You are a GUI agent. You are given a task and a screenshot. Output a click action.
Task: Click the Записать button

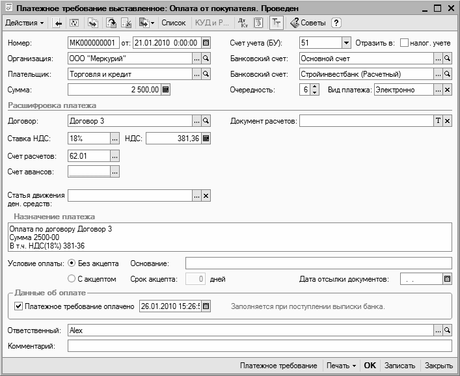point(400,366)
